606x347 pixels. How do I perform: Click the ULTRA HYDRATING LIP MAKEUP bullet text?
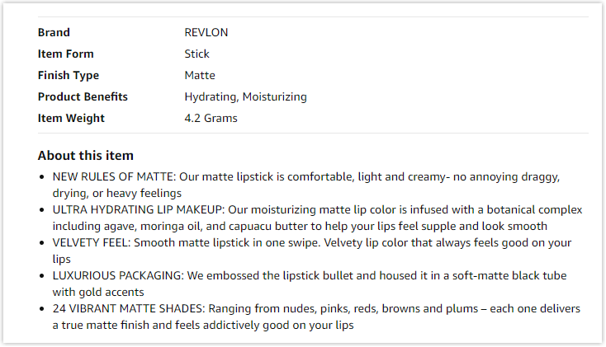317,218
